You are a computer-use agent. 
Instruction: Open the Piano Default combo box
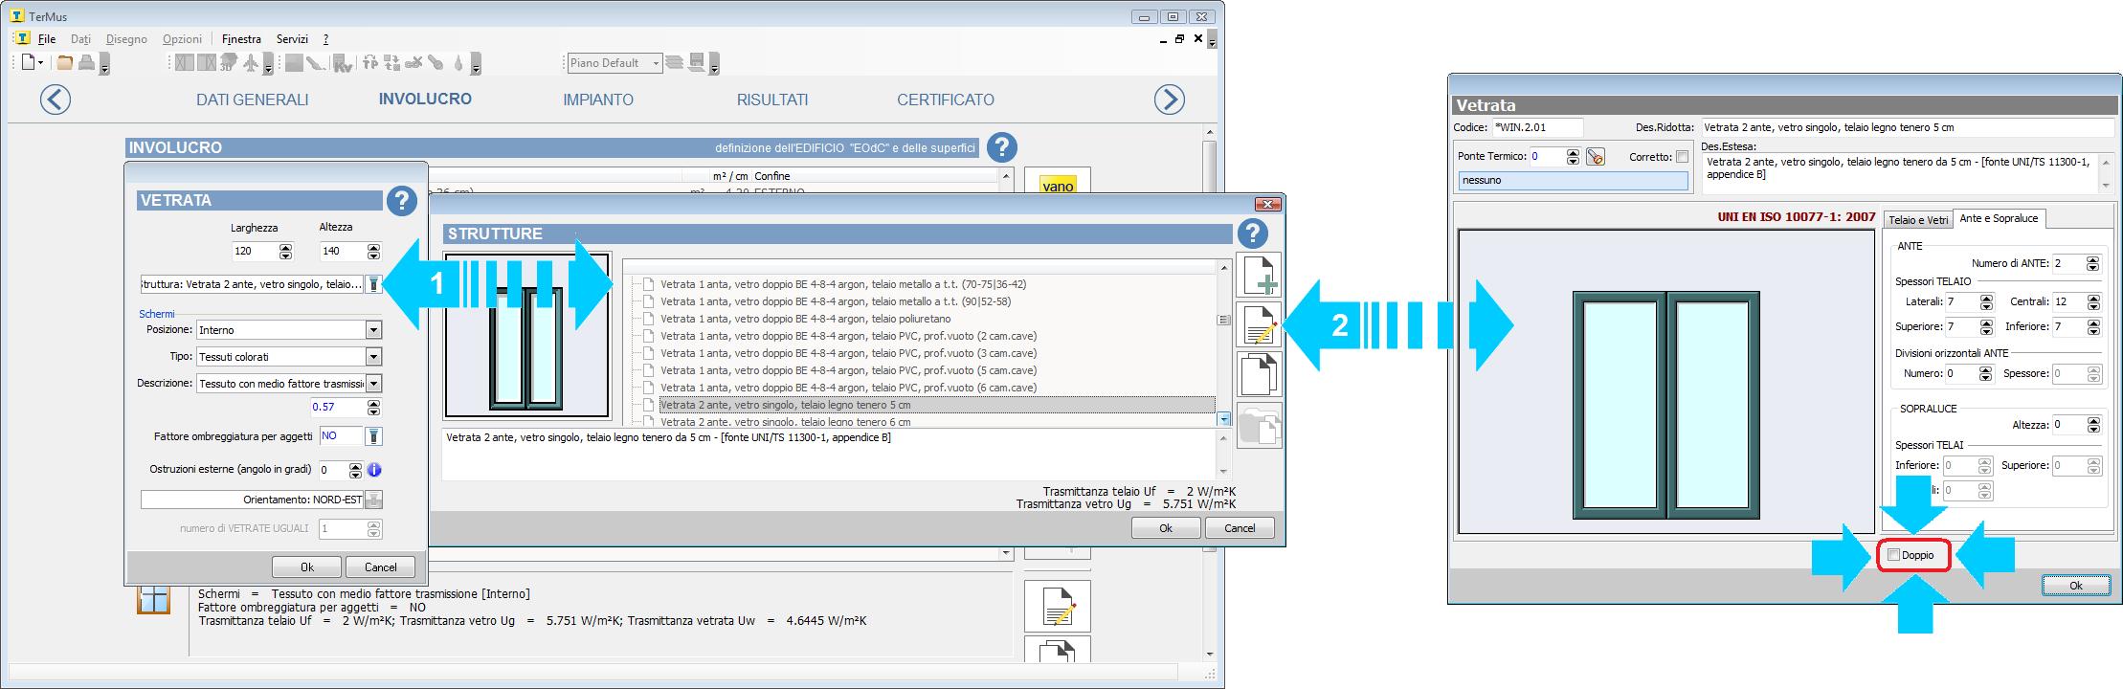(x=656, y=63)
